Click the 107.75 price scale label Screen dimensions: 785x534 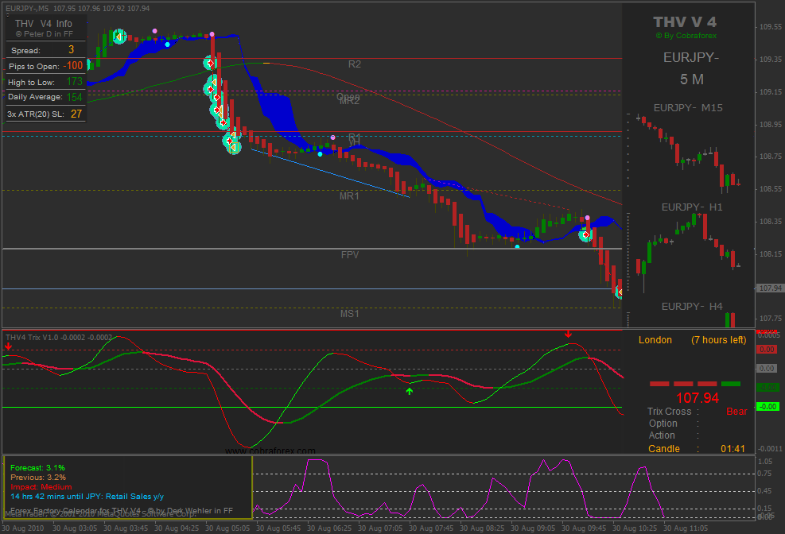pos(771,319)
